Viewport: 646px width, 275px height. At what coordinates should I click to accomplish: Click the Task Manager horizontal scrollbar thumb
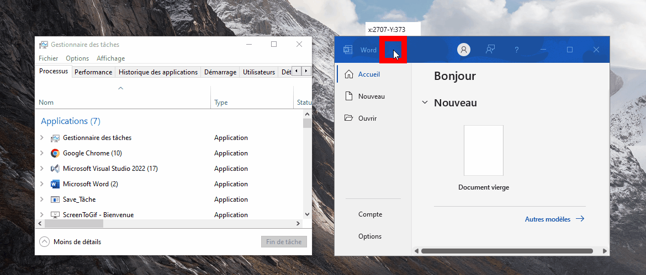point(74,224)
